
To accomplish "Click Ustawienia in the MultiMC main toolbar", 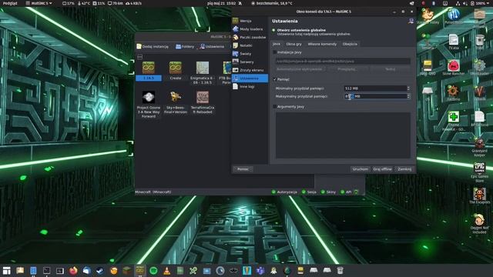I will [213, 46].
